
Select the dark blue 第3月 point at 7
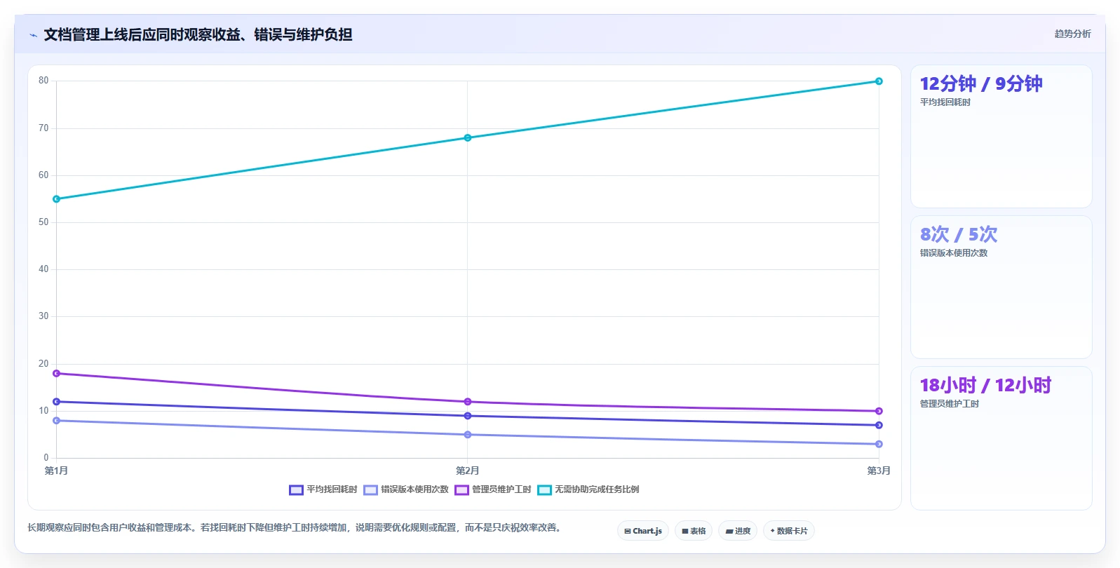click(879, 425)
